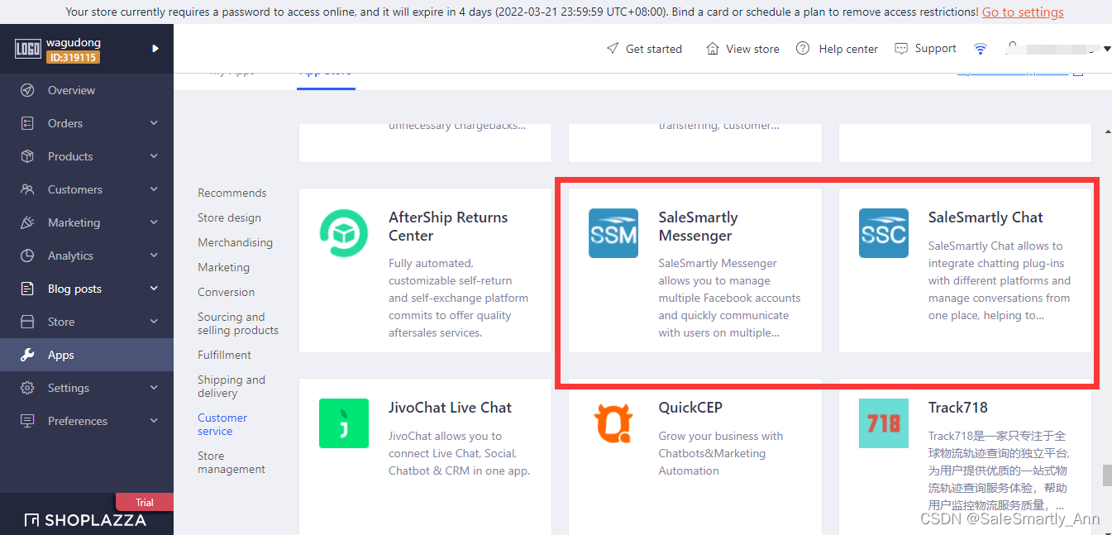Click the JivoChat green app icon
This screenshot has height=535, width=1112.
tap(343, 423)
